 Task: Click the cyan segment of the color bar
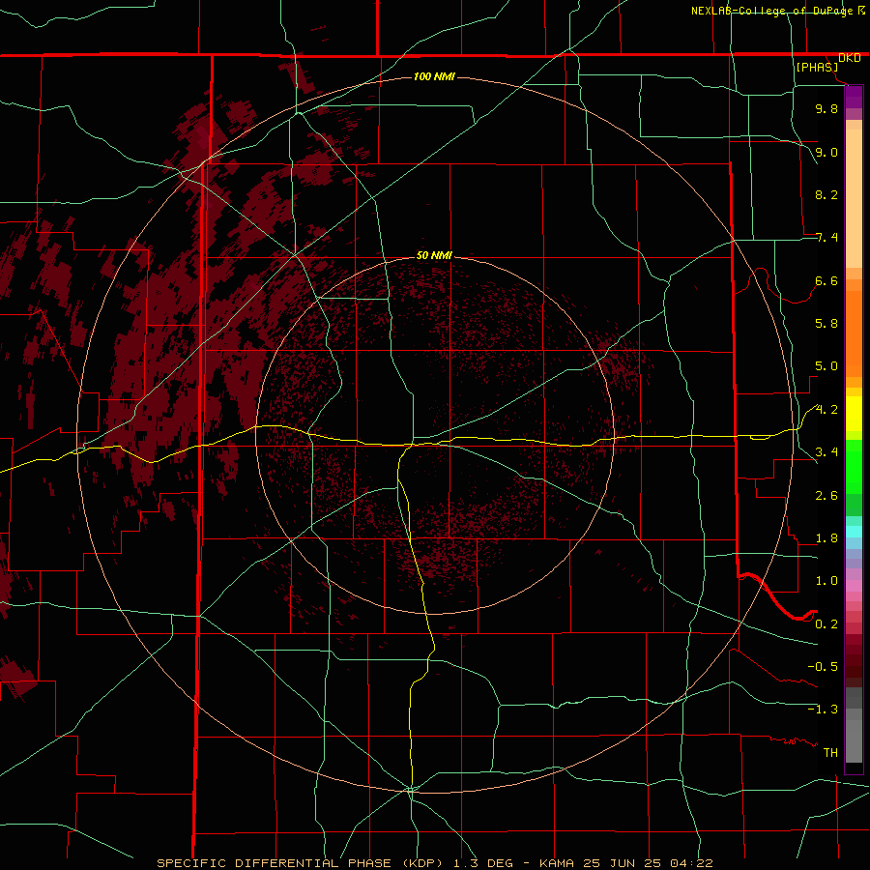click(854, 532)
